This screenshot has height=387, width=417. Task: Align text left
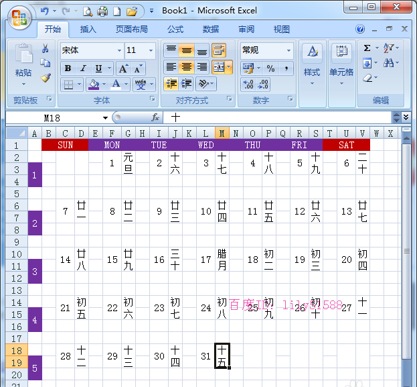pyautogui.click(x=171, y=67)
